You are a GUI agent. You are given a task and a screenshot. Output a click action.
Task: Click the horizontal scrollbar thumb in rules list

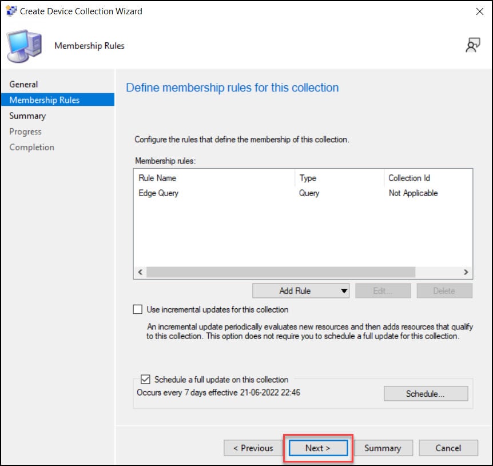pos(281,272)
